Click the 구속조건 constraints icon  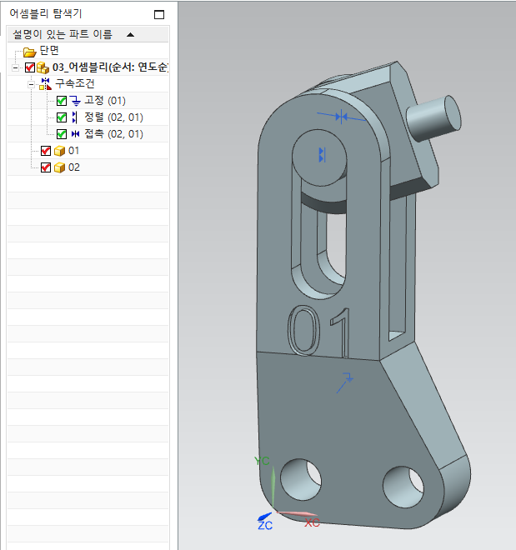45,84
